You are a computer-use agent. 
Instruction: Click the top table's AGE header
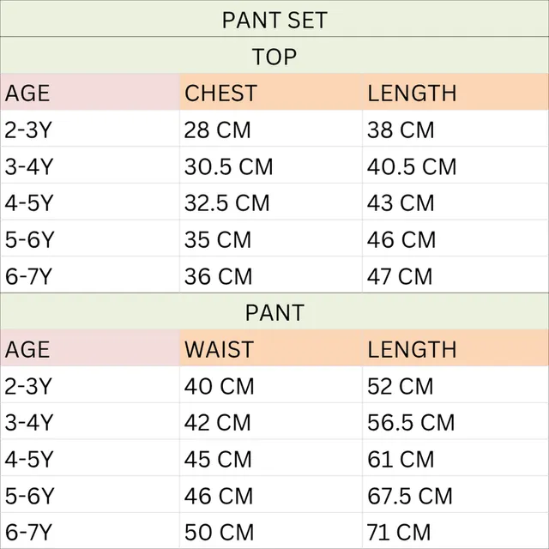[90, 92]
